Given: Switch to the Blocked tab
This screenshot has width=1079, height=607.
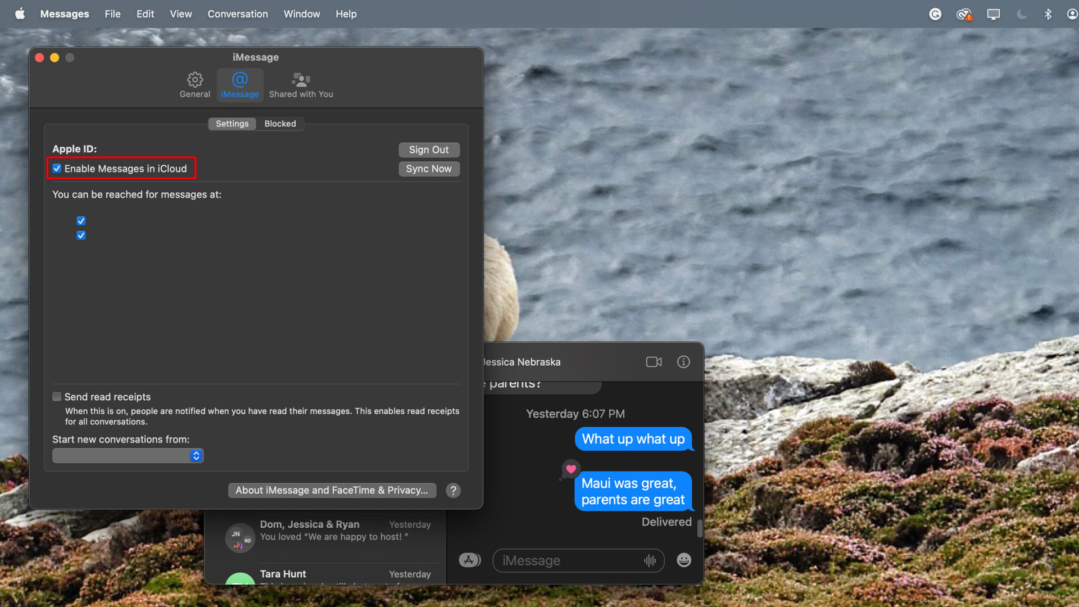Looking at the screenshot, I should (280, 124).
